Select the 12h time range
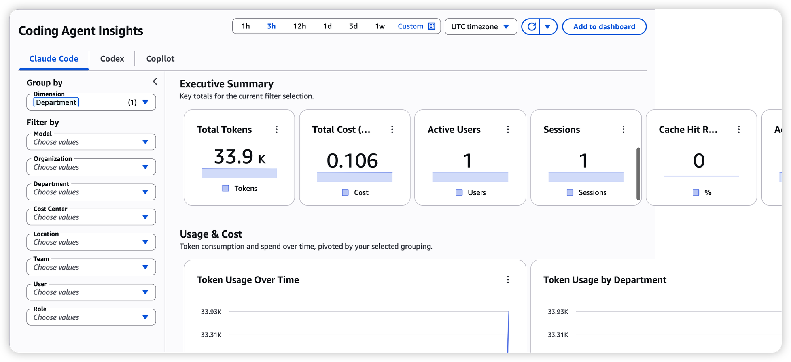The width and height of the screenshot is (791, 362). pyautogui.click(x=299, y=26)
